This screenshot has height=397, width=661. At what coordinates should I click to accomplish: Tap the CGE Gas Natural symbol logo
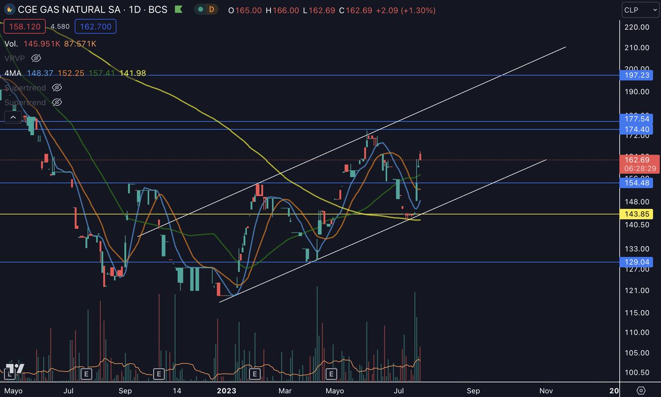point(9,9)
